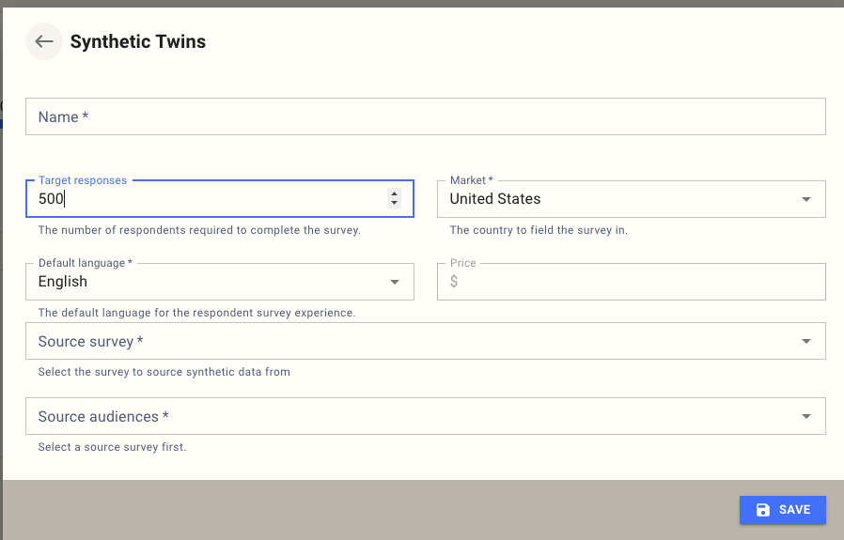The image size is (844, 540).
Task: Decrease Target responses with the down arrow
Action: point(394,203)
